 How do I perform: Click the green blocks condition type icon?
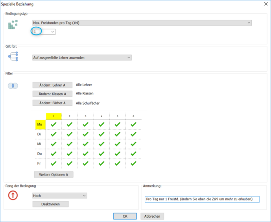coord(13,24)
